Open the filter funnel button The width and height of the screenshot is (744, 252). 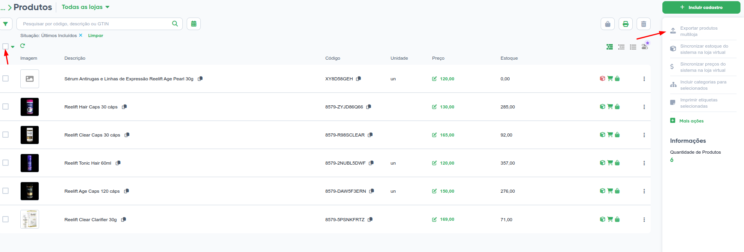[x=5, y=24]
